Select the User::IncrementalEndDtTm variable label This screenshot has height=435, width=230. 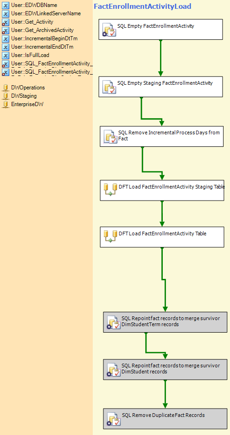[42, 47]
